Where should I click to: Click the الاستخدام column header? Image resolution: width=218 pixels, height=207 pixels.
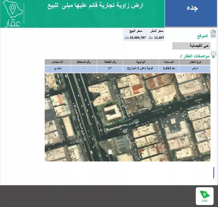click(x=58, y=62)
